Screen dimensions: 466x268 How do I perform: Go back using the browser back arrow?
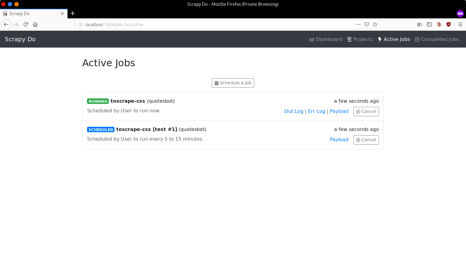[6, 24]
